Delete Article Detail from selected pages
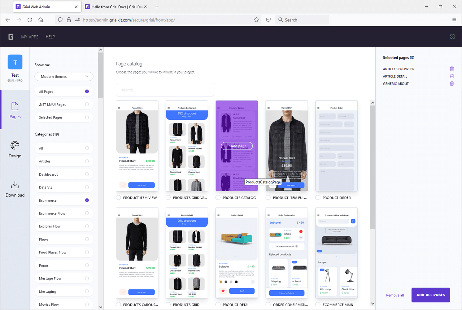462x310 pixels. pos(452,76)
